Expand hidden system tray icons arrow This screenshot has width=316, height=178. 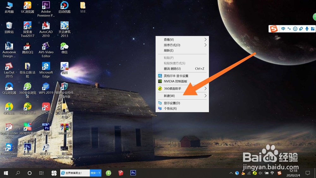pos(231,173)
